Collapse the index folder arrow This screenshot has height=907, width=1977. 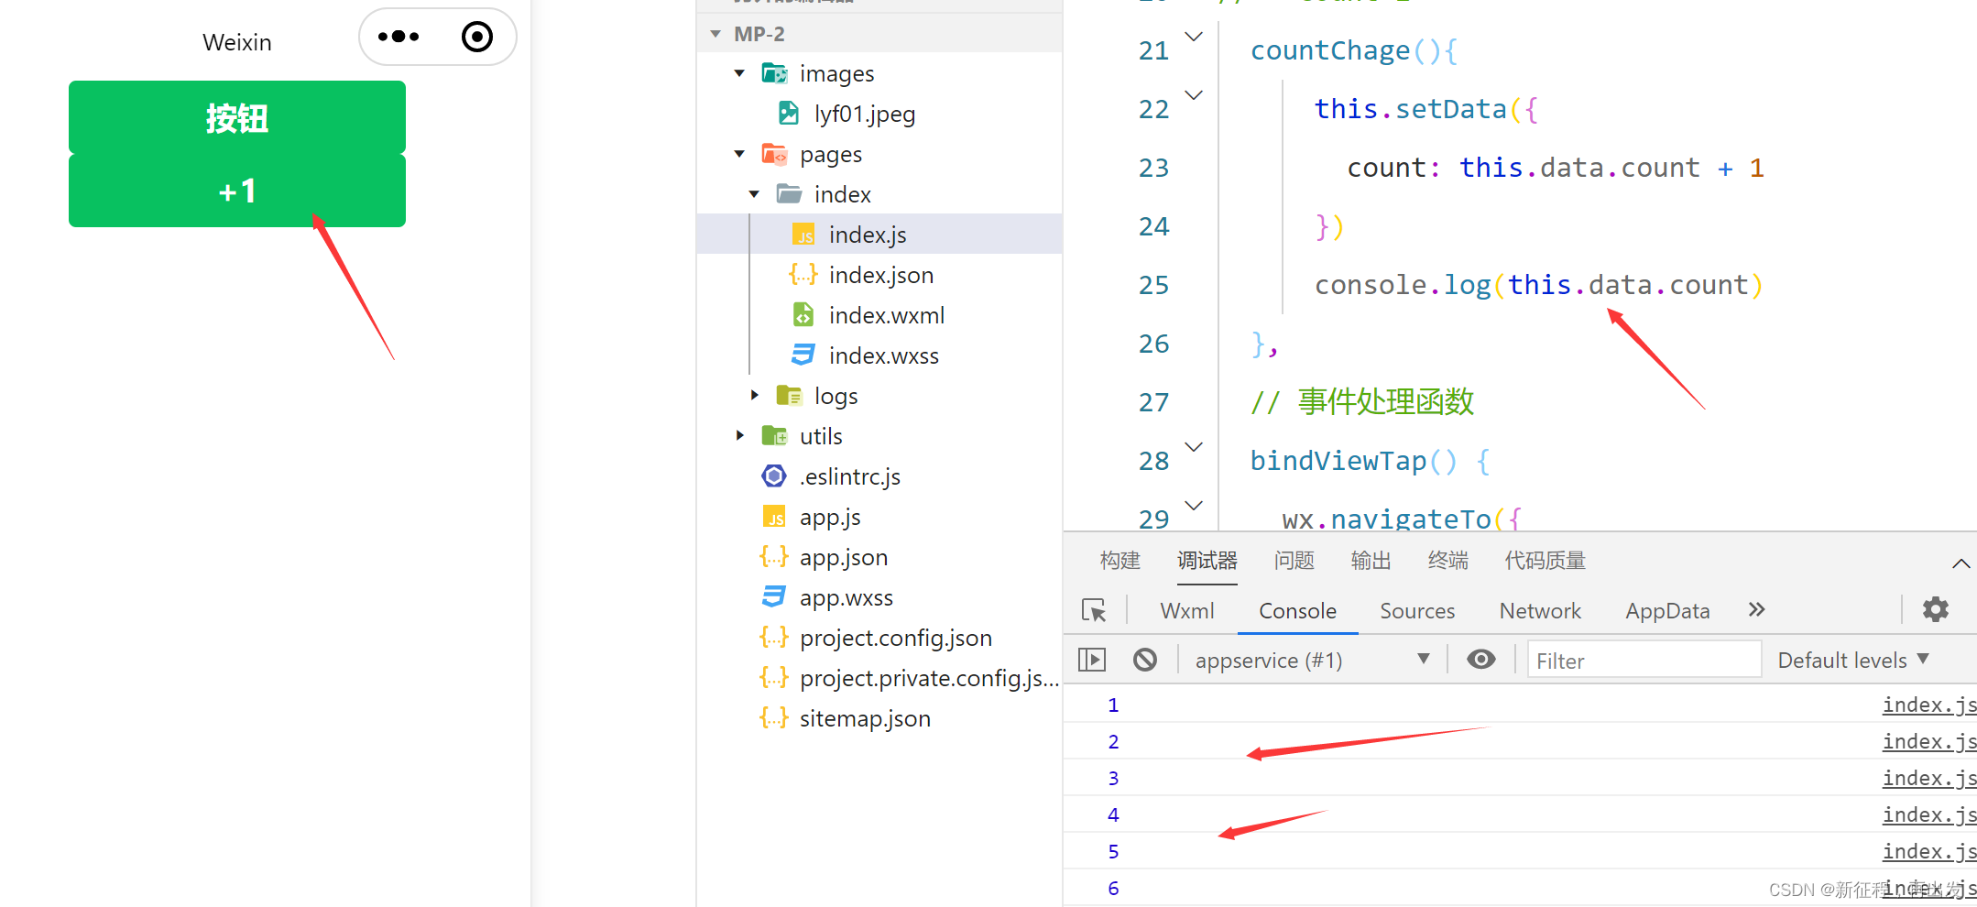(x=754, y=194)
